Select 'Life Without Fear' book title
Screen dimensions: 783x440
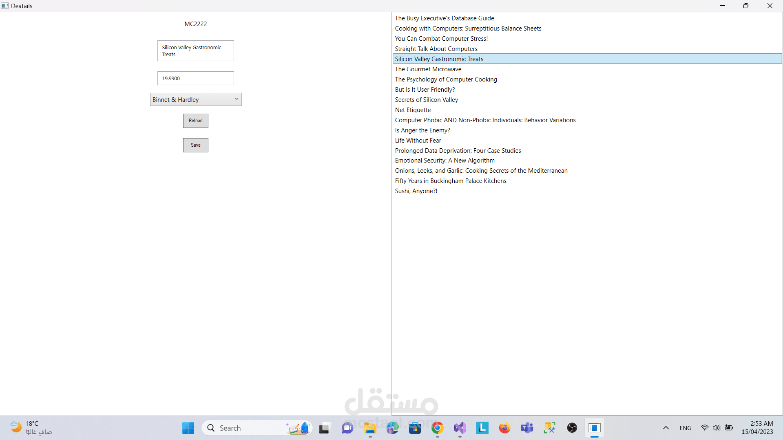(x=418, y=141)
